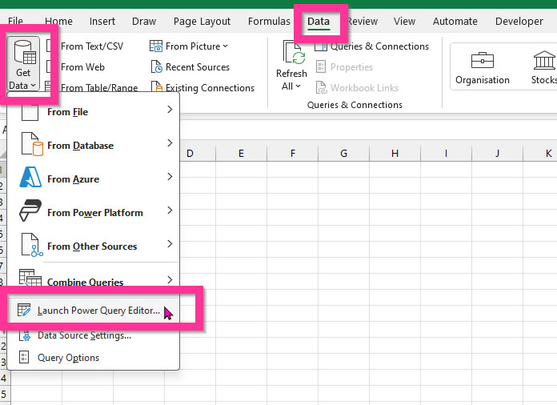Click the Combine Queries table icon
Image resolution: width=557 pixels, height=405 pixels.
(x=30, y=278)
